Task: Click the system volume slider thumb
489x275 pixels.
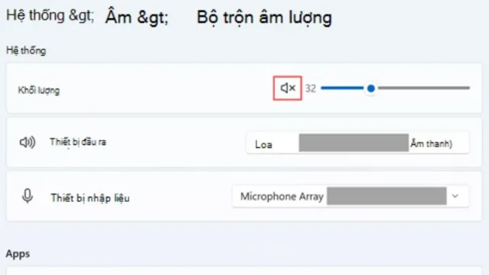Action: coord(371,88)
